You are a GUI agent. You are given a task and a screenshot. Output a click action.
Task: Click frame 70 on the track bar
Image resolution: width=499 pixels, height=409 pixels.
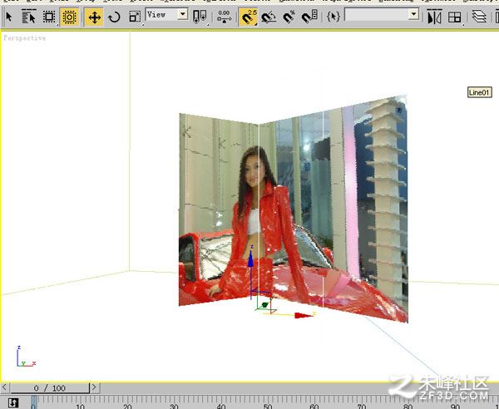pyautogui.click(x=362, y=407)
